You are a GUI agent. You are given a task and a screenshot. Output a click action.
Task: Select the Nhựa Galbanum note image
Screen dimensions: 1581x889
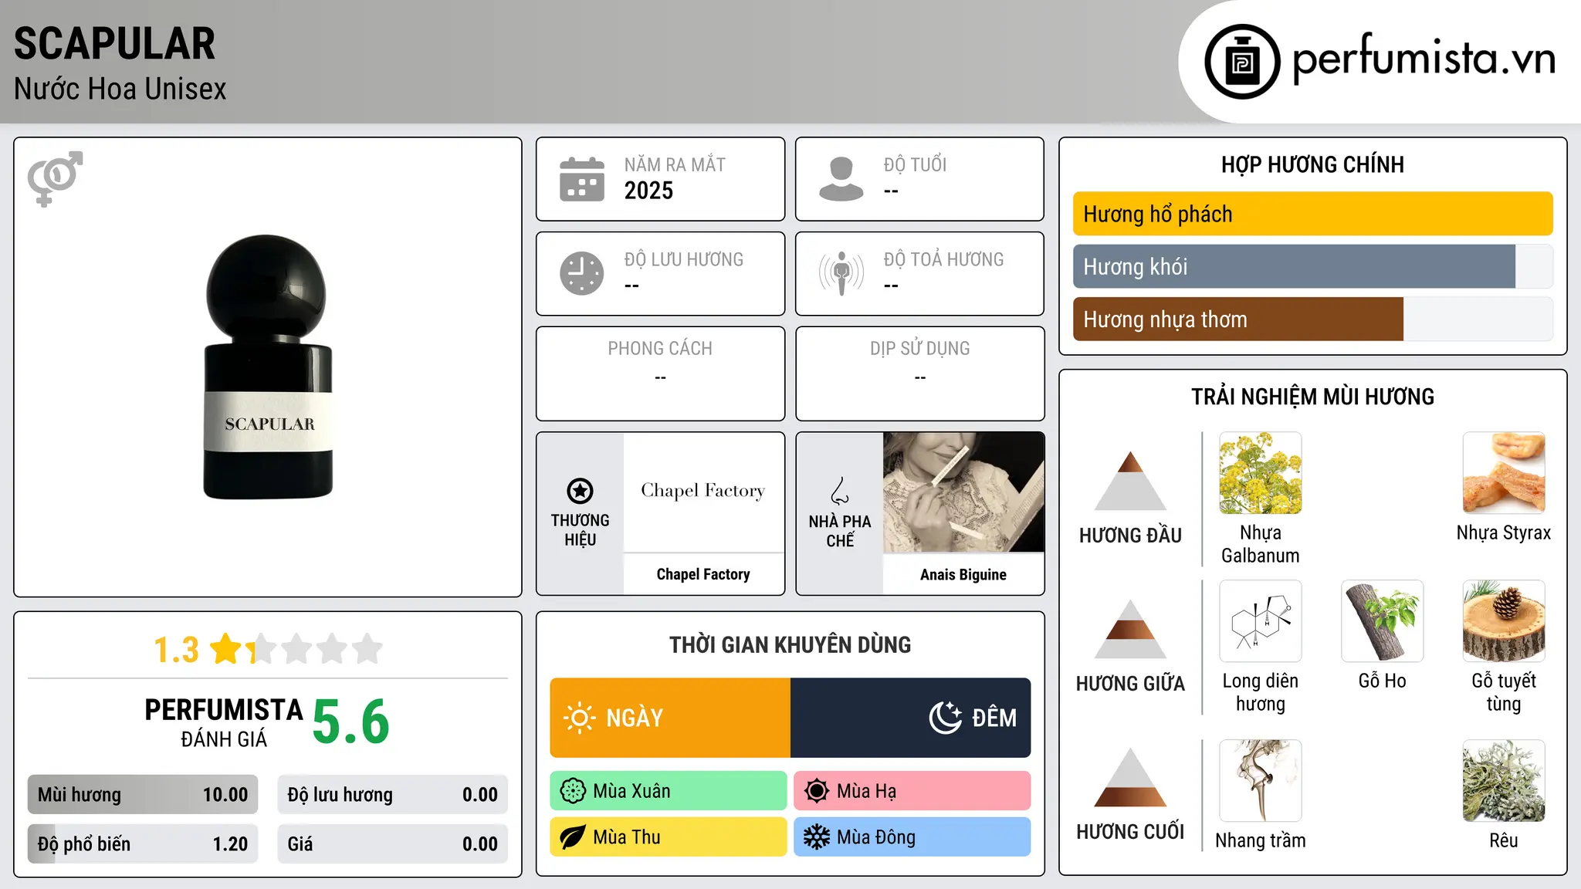[x=1261, y=473]
